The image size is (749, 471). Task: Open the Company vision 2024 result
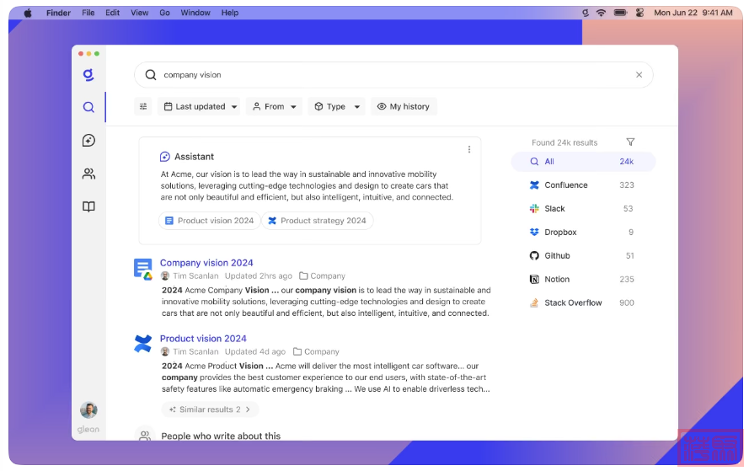click(206, 263)
